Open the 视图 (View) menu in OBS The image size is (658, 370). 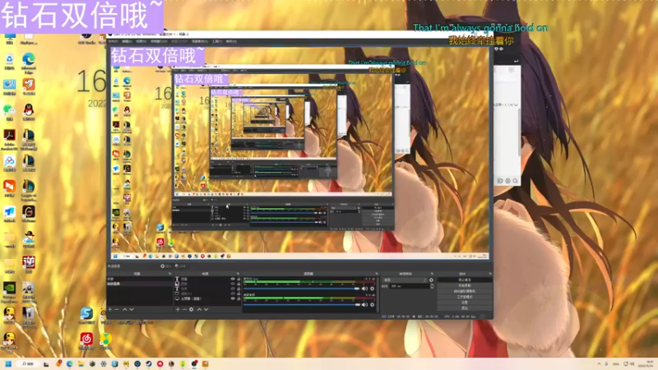coord(140,41)
